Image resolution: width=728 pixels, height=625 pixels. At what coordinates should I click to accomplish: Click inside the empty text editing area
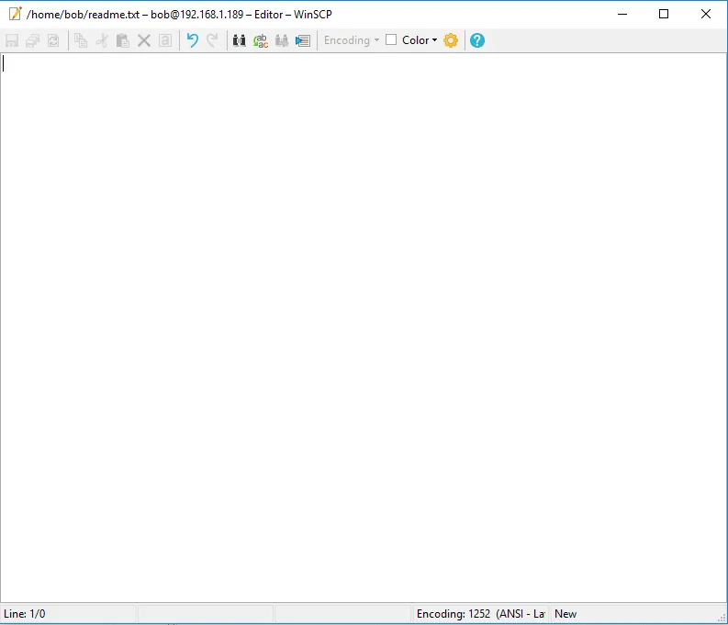(364, 321)
